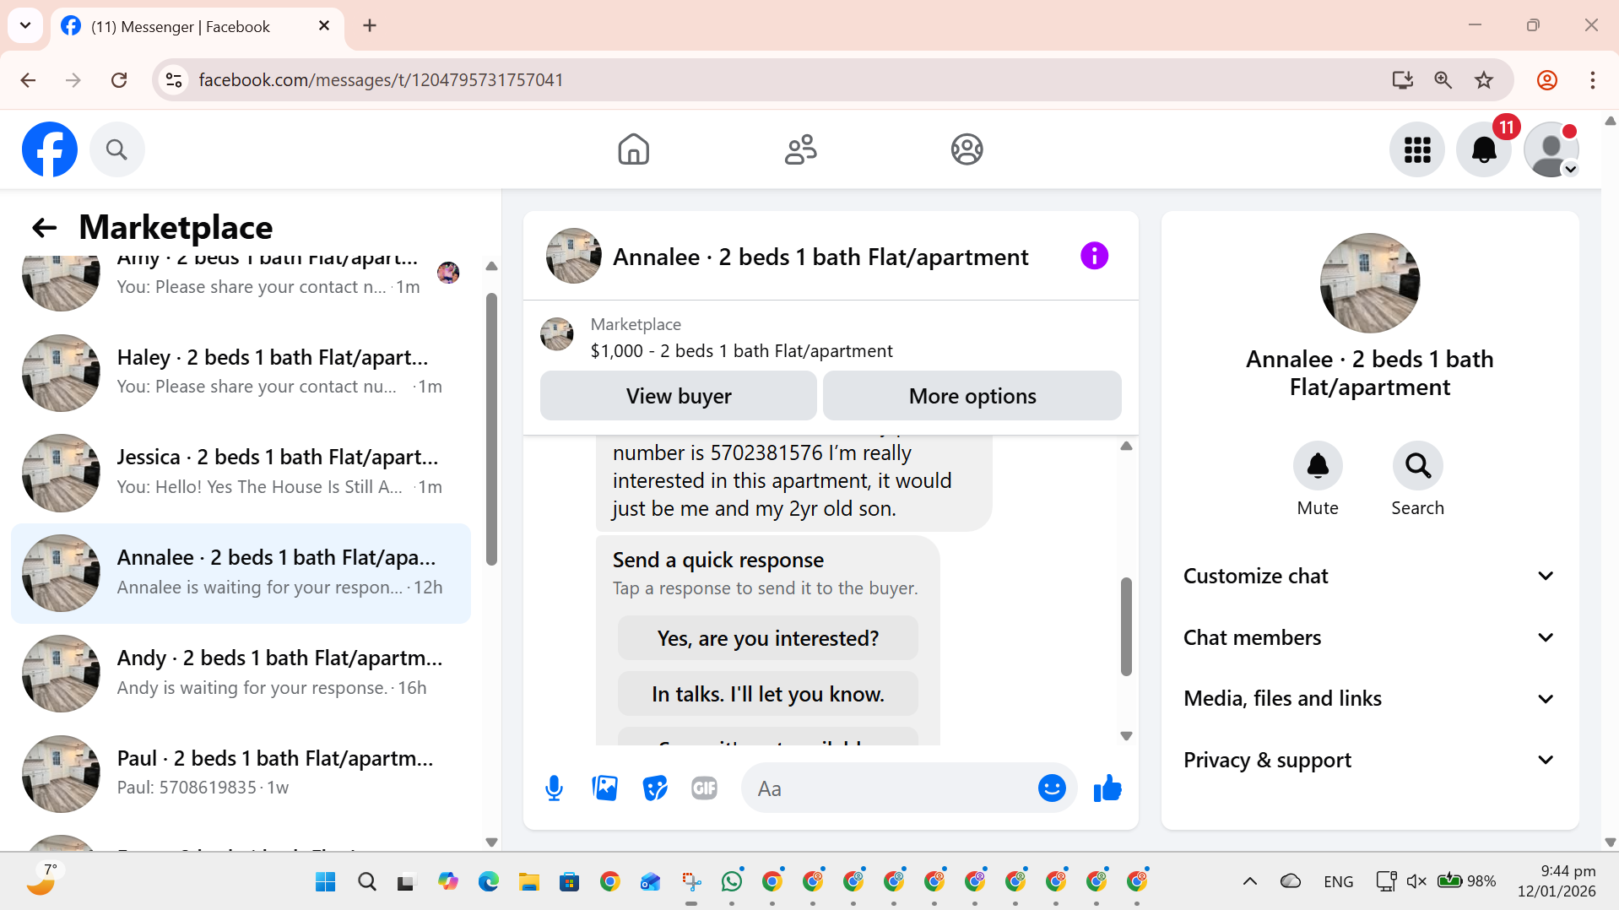Click the large listing photo in info panel

coord(1369,283)
